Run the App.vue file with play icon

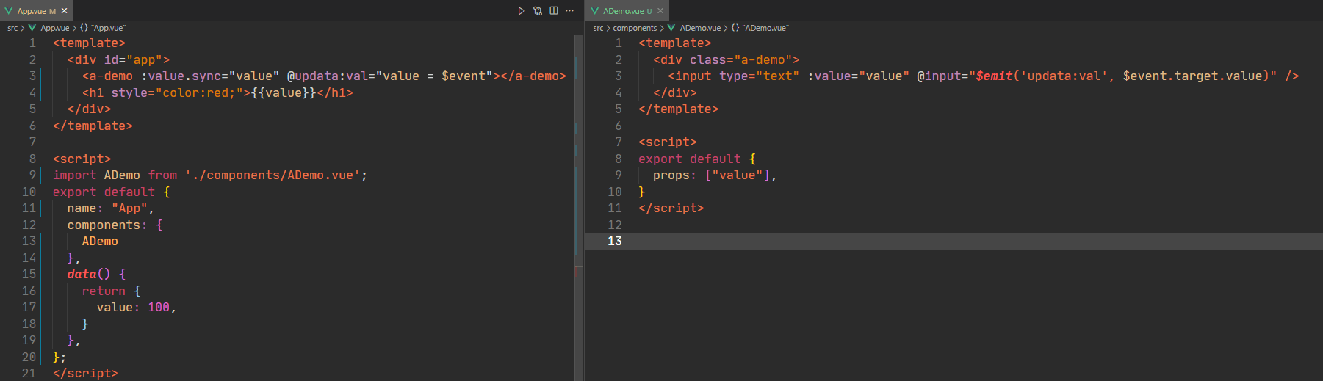[522, 10]
